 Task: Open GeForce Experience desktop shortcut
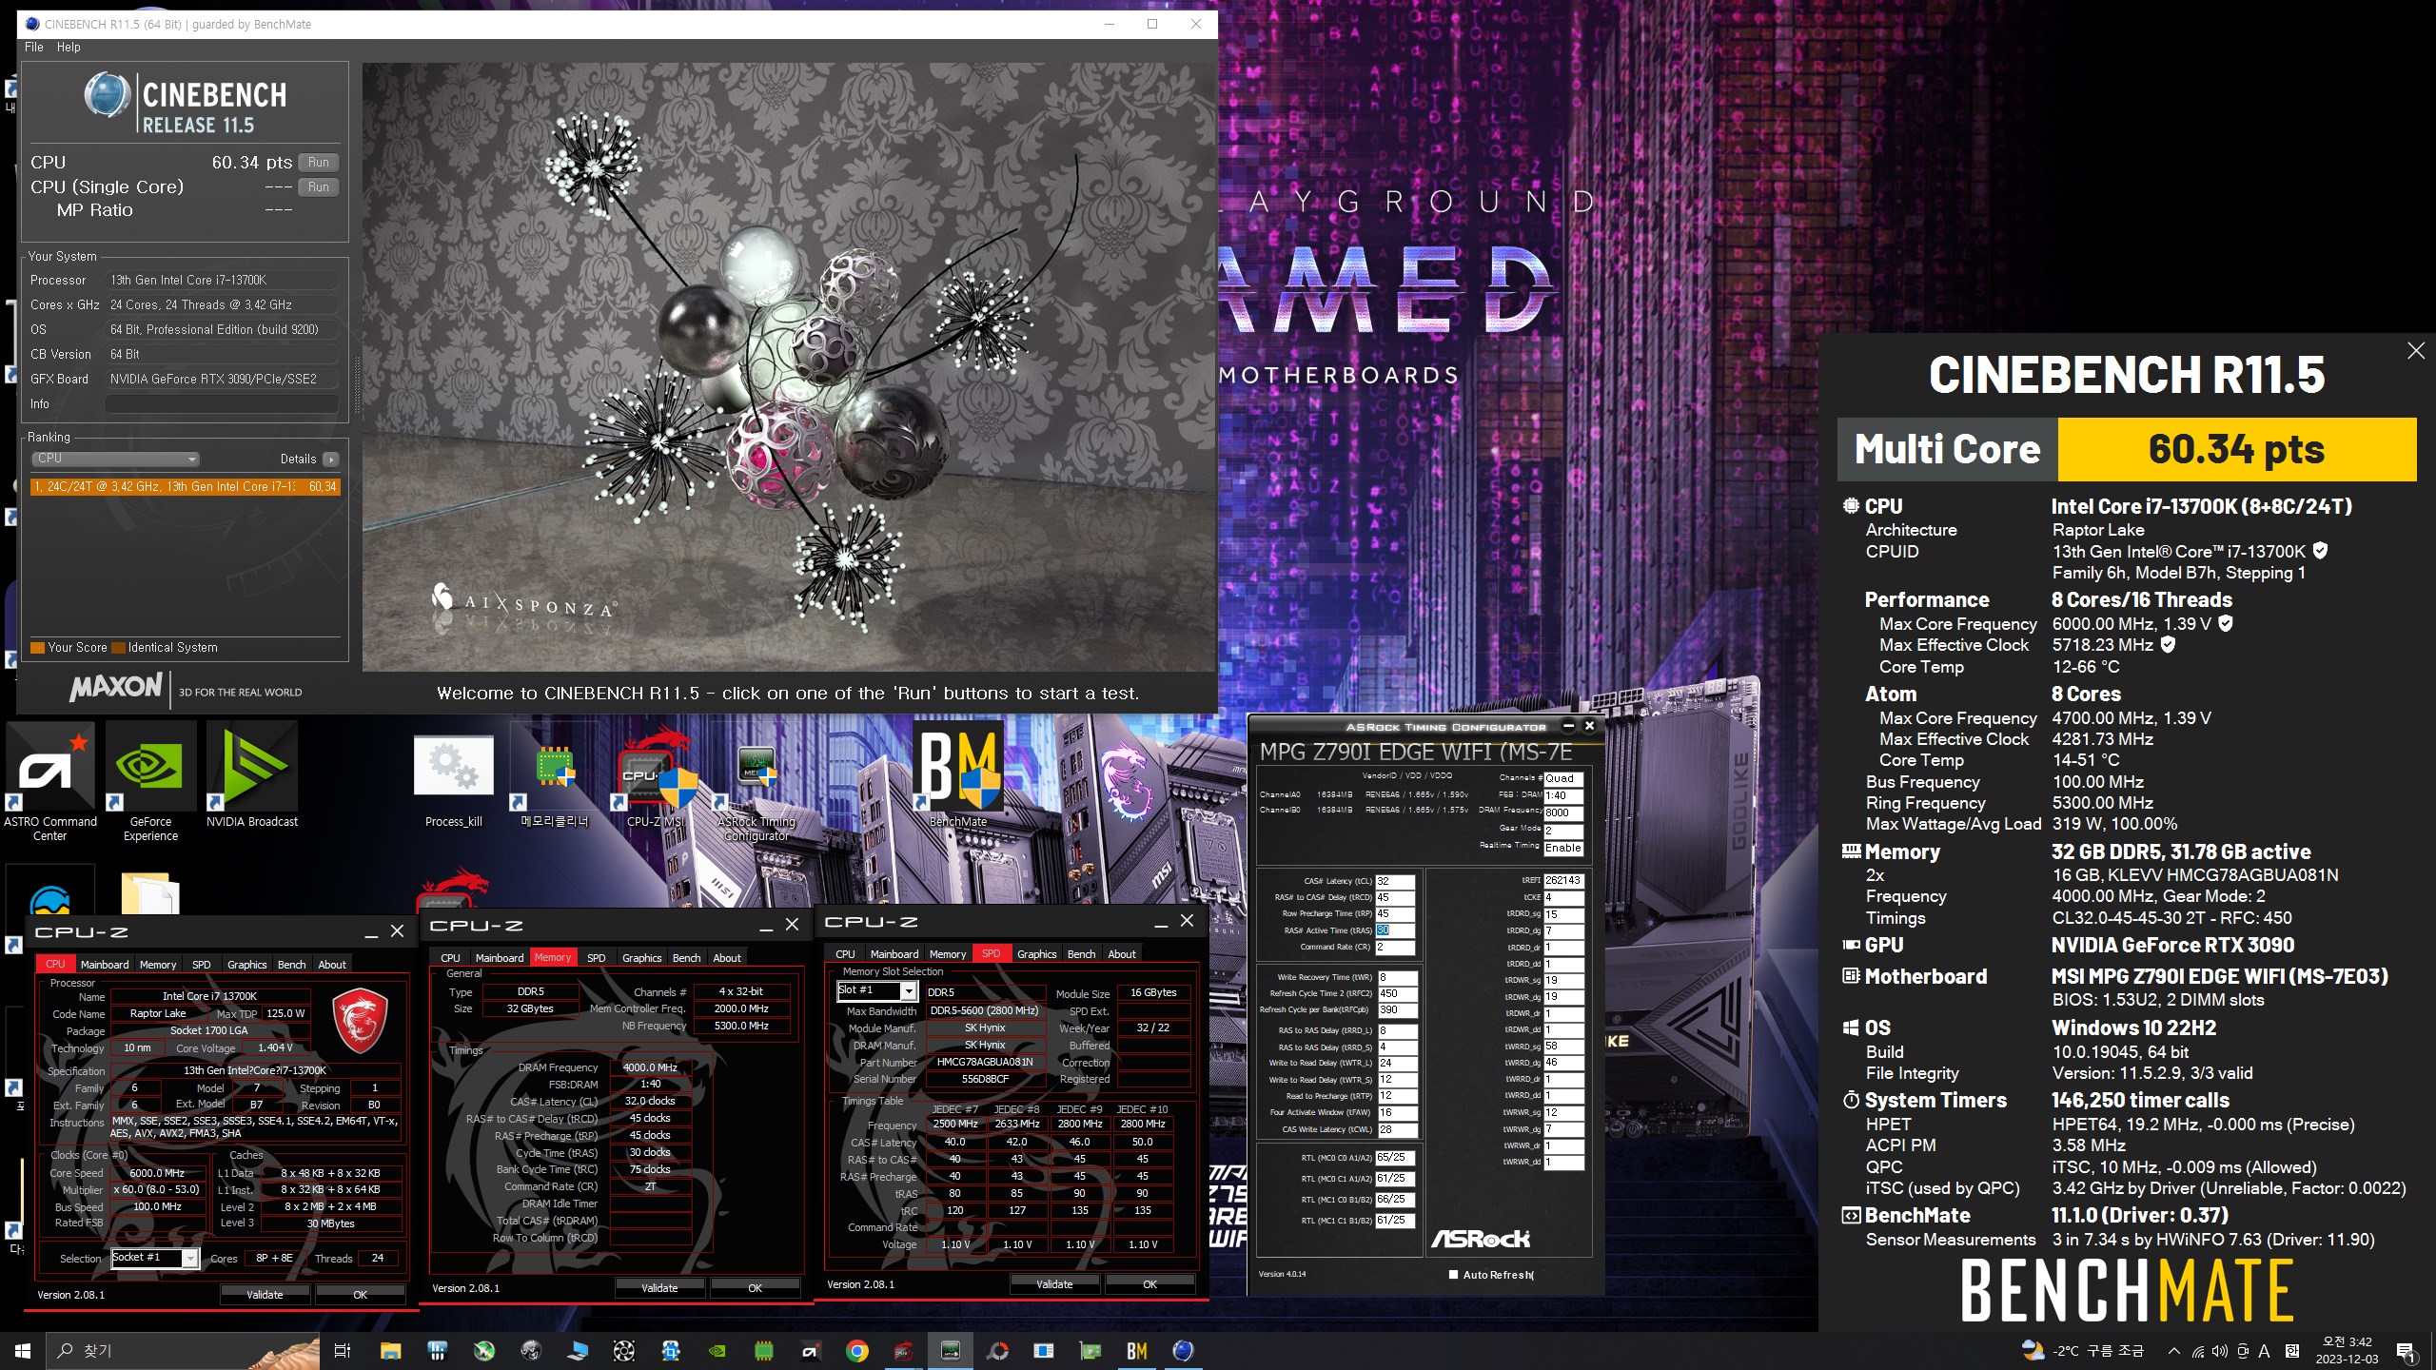click(150, 780)
